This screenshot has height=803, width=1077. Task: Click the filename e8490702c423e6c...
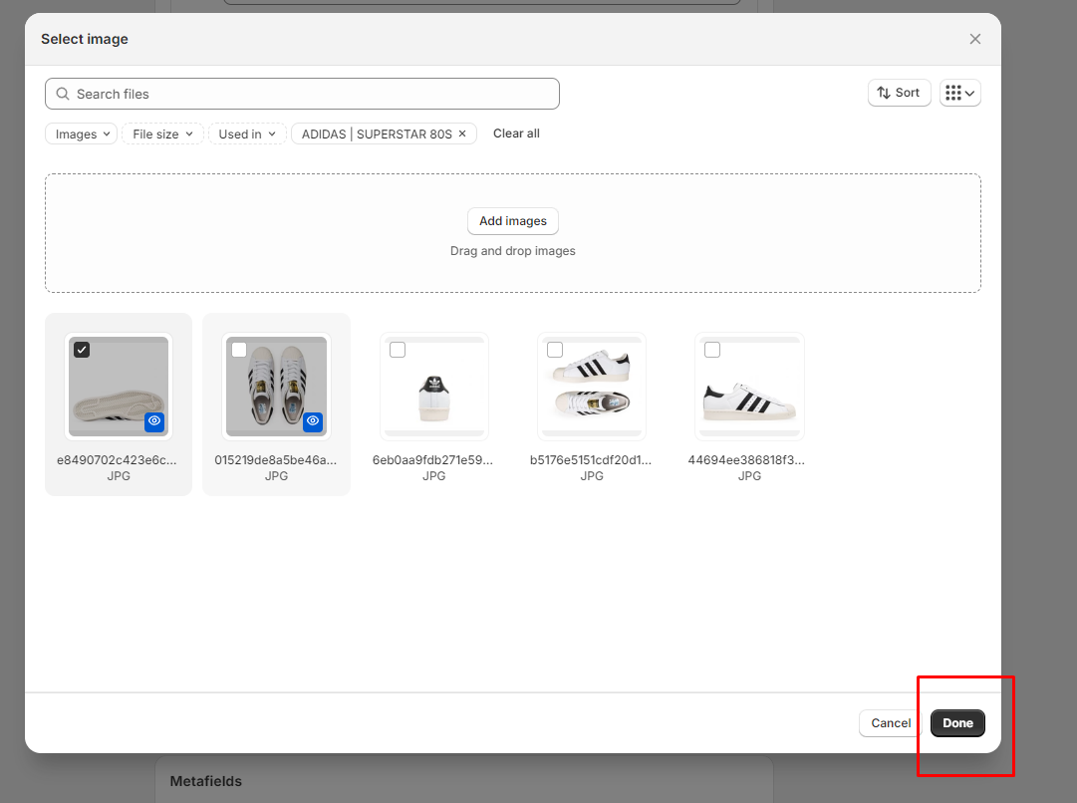(117, 460)
